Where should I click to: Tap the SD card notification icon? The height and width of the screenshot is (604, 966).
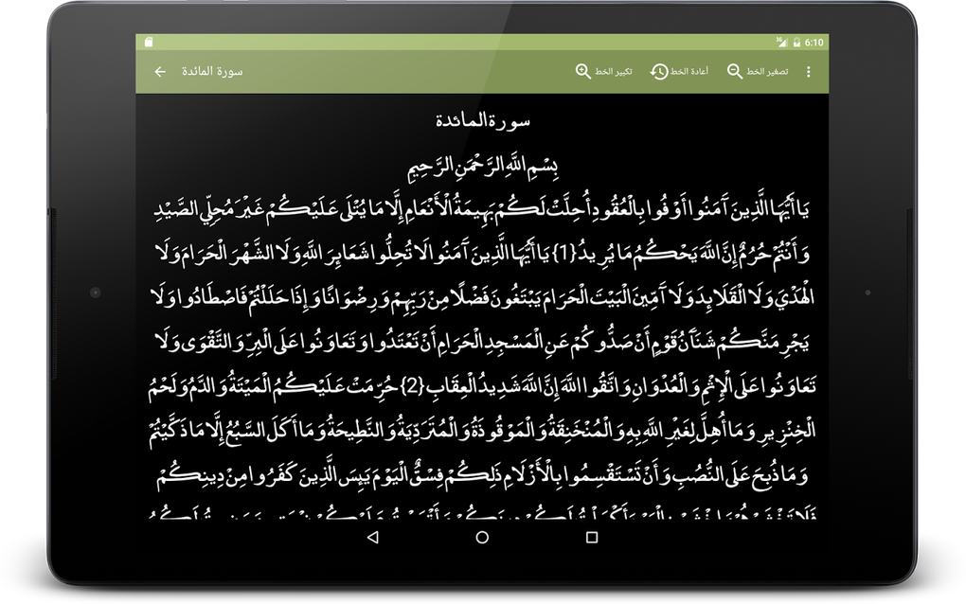[149, 42]
